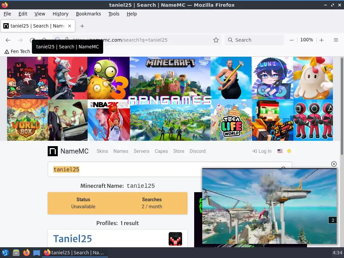Select the taniel25 Search taskbar window button
Image resolution: width=344 pixels, height=258 pixels.
(x=75, y=253)
